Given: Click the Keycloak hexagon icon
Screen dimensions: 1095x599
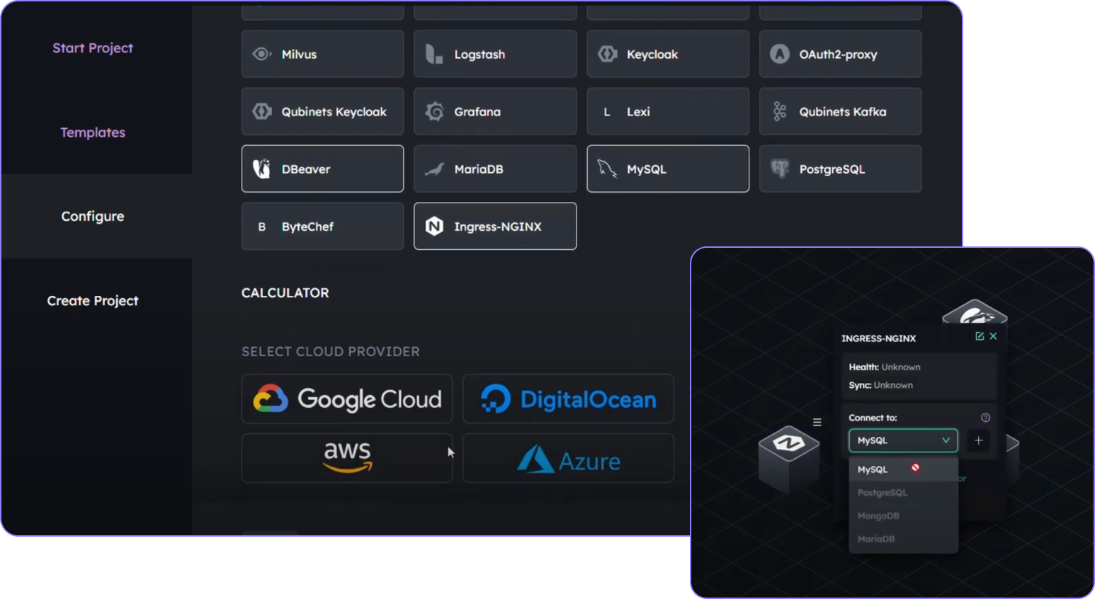Looking at the screenshot, I should 607,54.
